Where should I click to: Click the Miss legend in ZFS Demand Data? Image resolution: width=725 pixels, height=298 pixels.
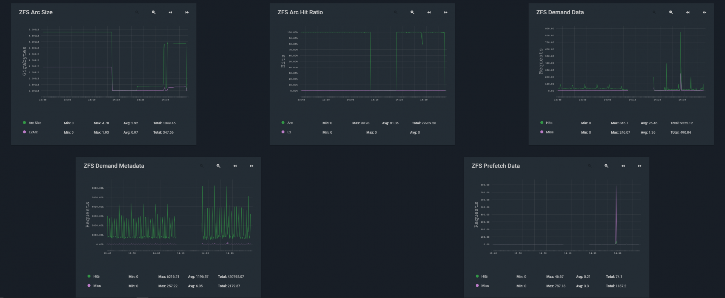(549, 132)
